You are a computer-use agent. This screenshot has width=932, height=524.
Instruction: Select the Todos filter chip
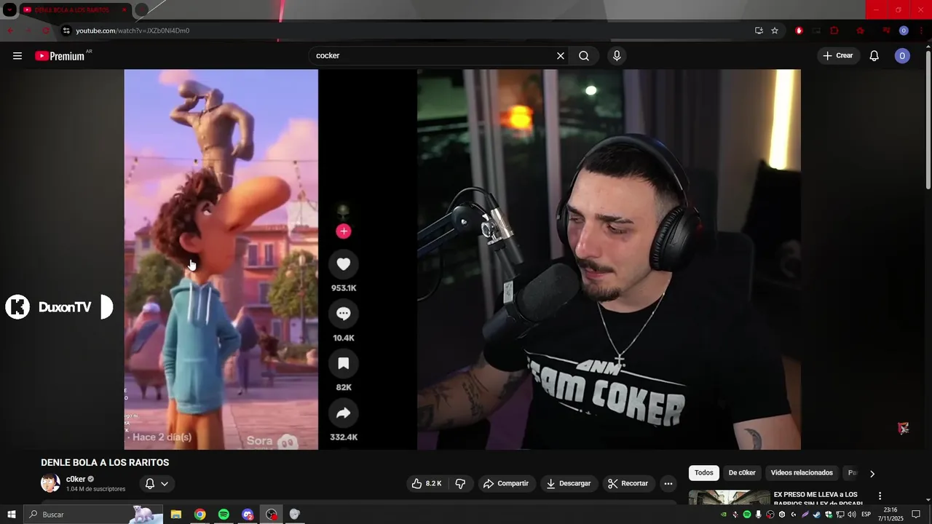click(704, 473)
